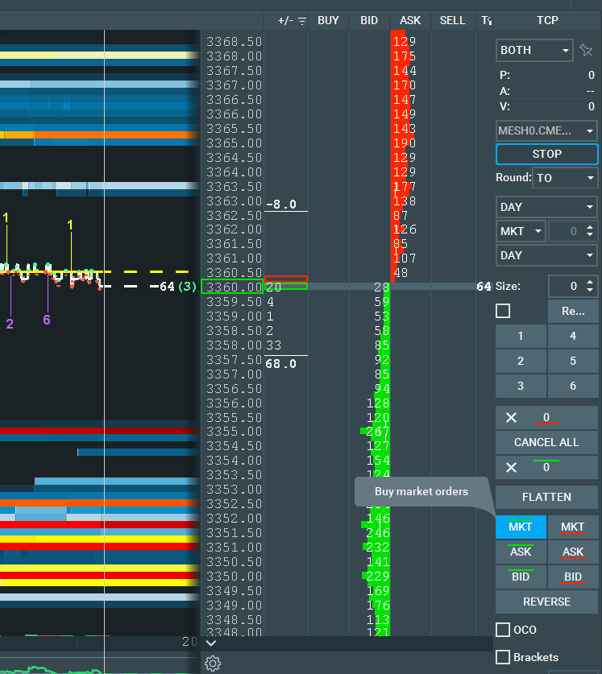Click the red-underlined sell MKT button
The height and width of the screenshot is (674, 602).
pyautogui.click(x=573, y=527)
